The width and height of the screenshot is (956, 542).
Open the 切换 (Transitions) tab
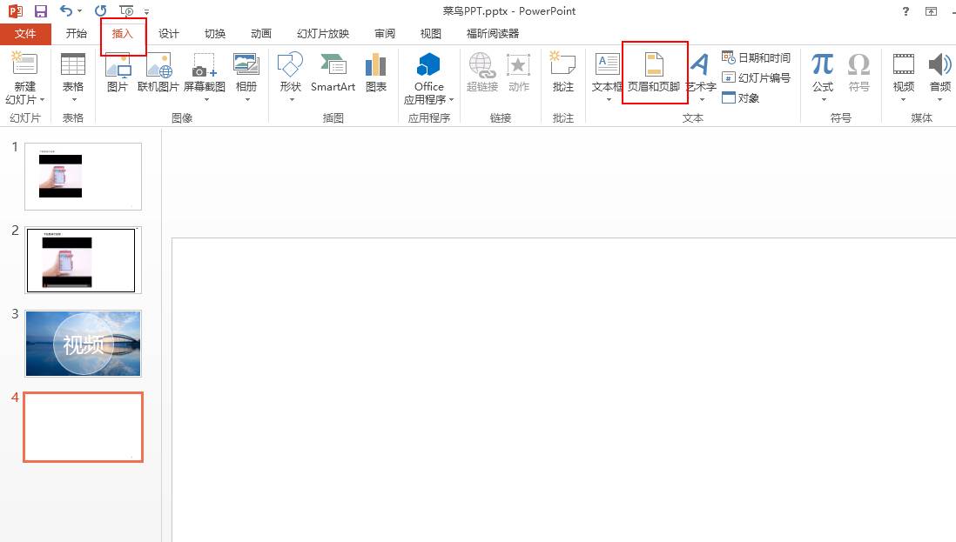coord(215,33)
